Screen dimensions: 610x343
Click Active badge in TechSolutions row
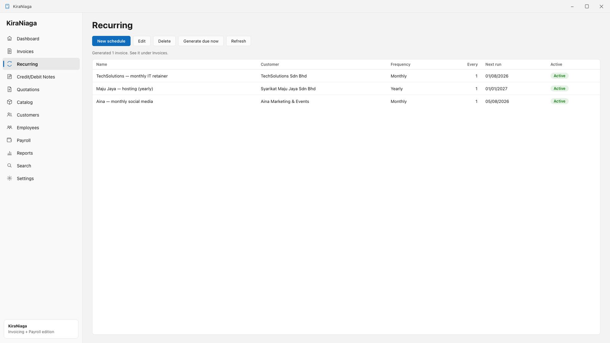559,76
